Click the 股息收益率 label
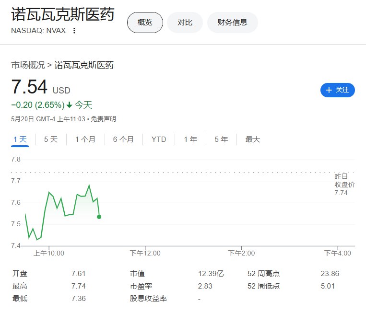366x313 pixels. coord(148,298)
